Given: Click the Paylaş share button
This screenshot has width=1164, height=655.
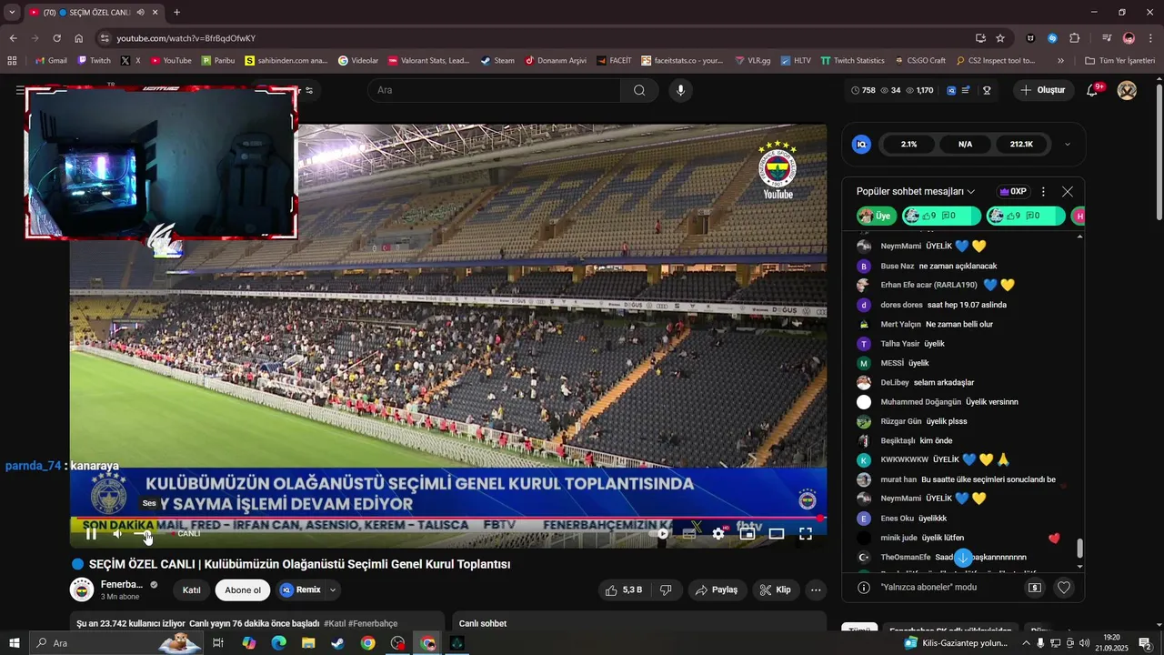Looking at the screenshot, I should [717, 589].
